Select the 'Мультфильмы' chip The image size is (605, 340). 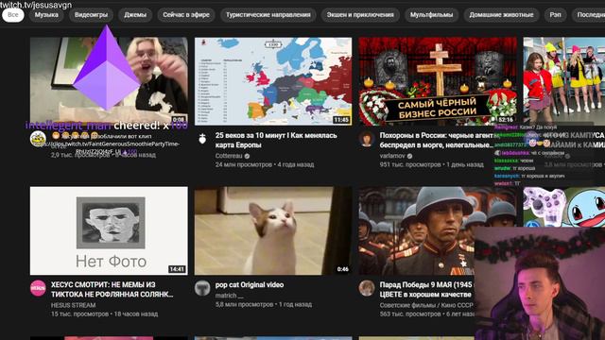(x=431, y=15)
